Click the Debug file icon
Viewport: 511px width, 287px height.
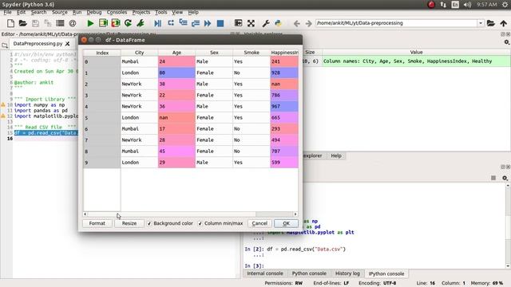point(158,23)
